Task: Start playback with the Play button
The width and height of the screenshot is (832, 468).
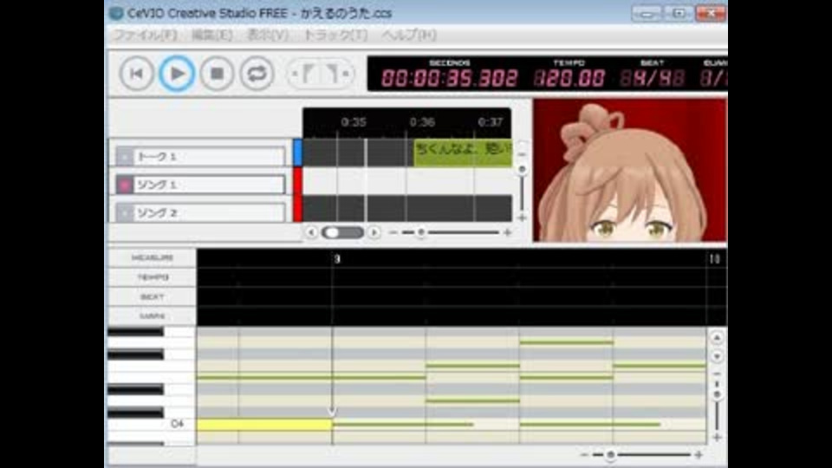Action: click(177, 73)
